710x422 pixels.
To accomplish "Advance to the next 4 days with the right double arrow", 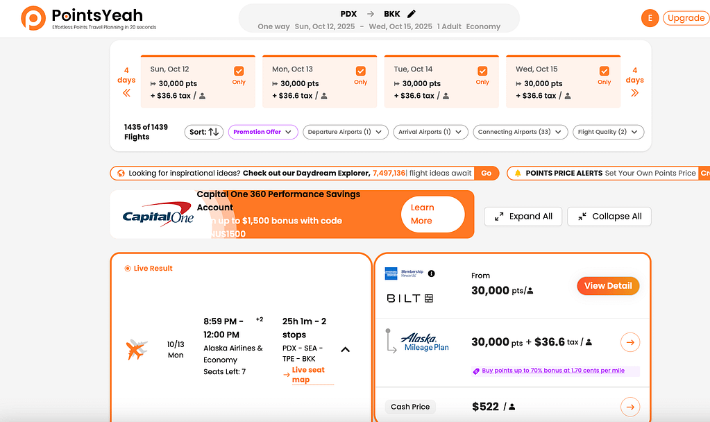I will (x=634, y=92).
